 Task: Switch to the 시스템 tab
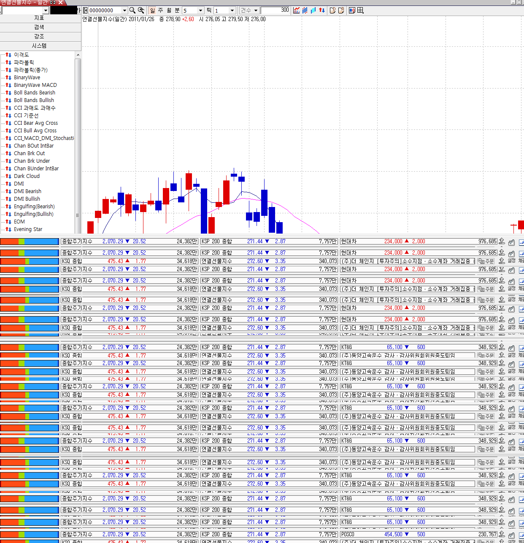point(39,46)
